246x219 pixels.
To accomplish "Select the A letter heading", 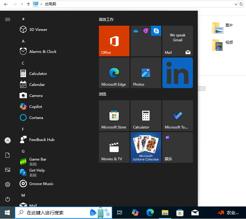I will (23, 41).
